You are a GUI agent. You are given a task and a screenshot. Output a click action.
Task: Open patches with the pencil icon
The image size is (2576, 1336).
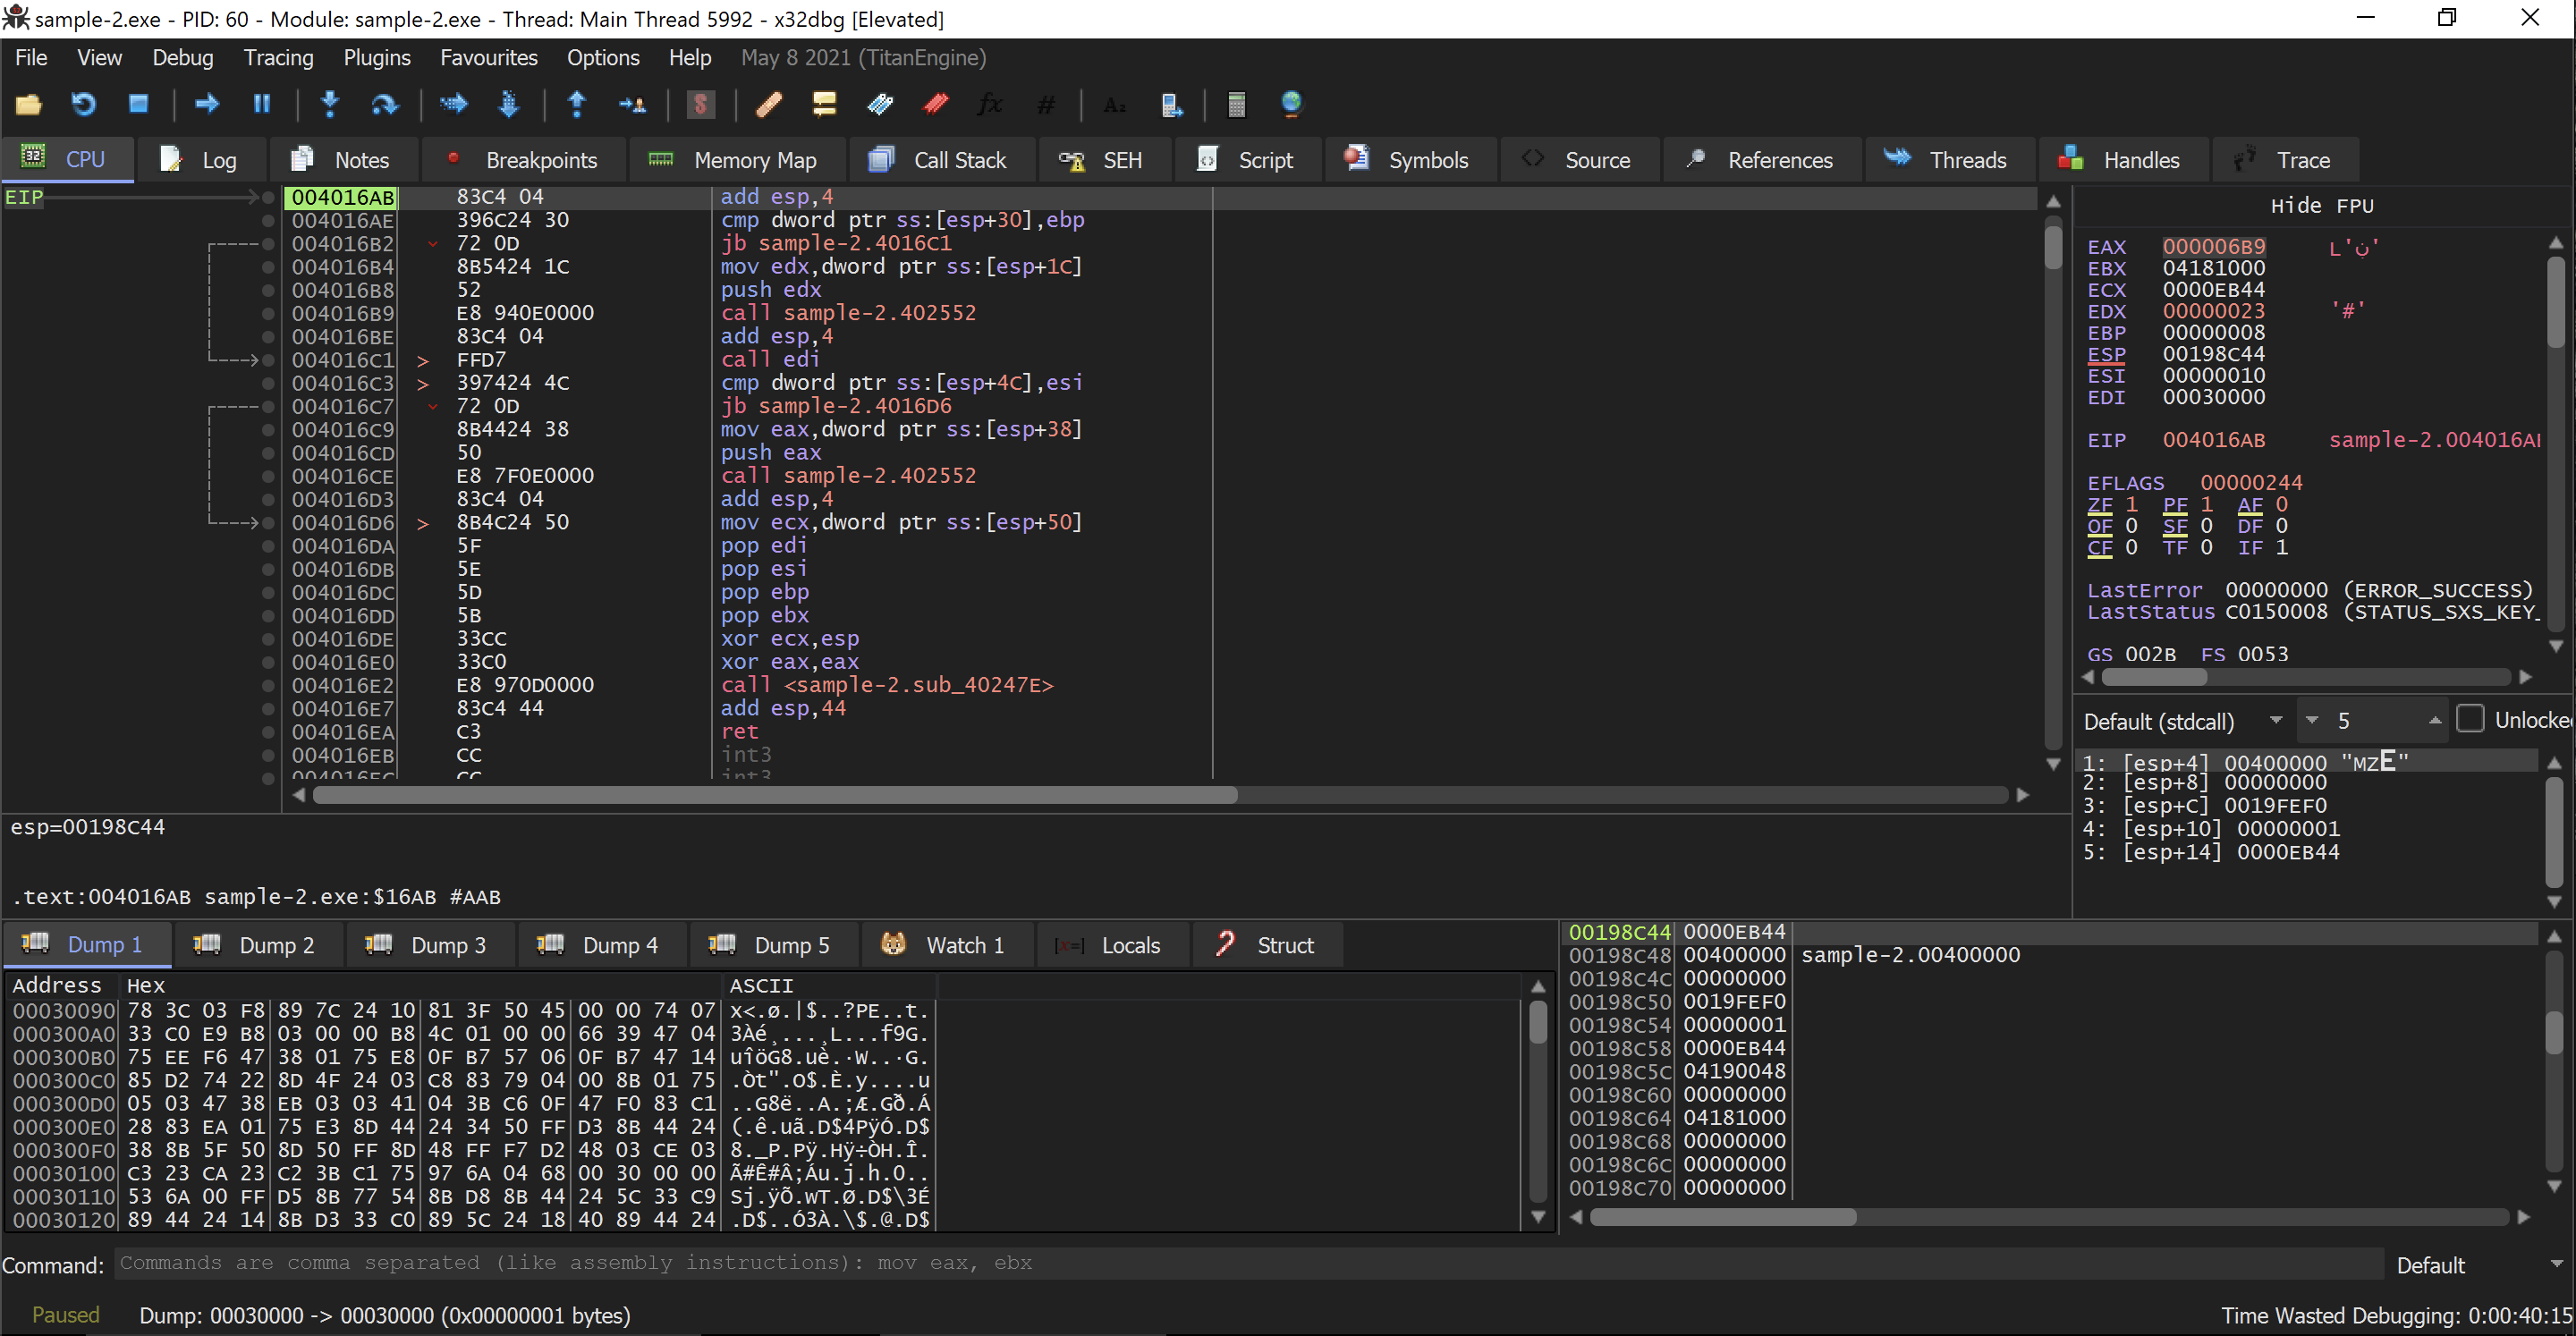point(768,104)
